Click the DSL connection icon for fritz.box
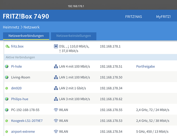 pos(56,46)
